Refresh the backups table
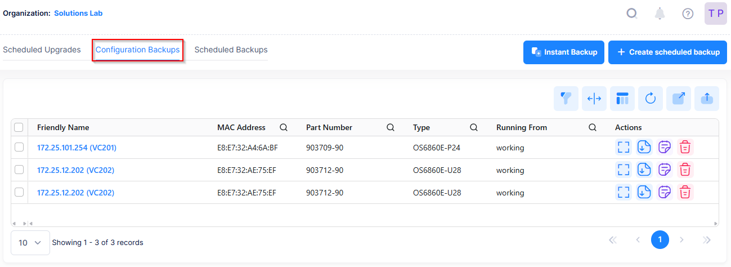The image size is (731, 267). [x=651, y=99]
